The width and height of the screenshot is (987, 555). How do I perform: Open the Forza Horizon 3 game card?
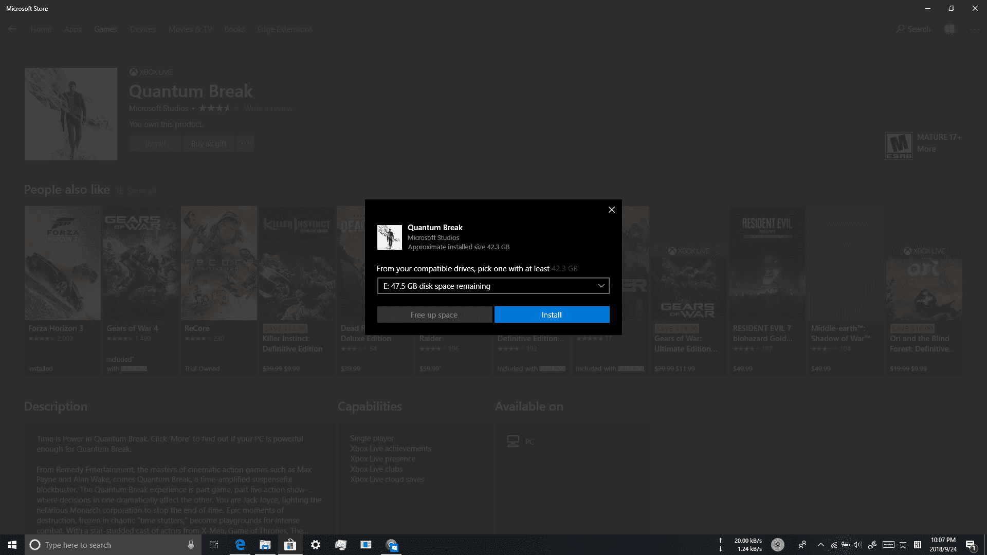63,291
